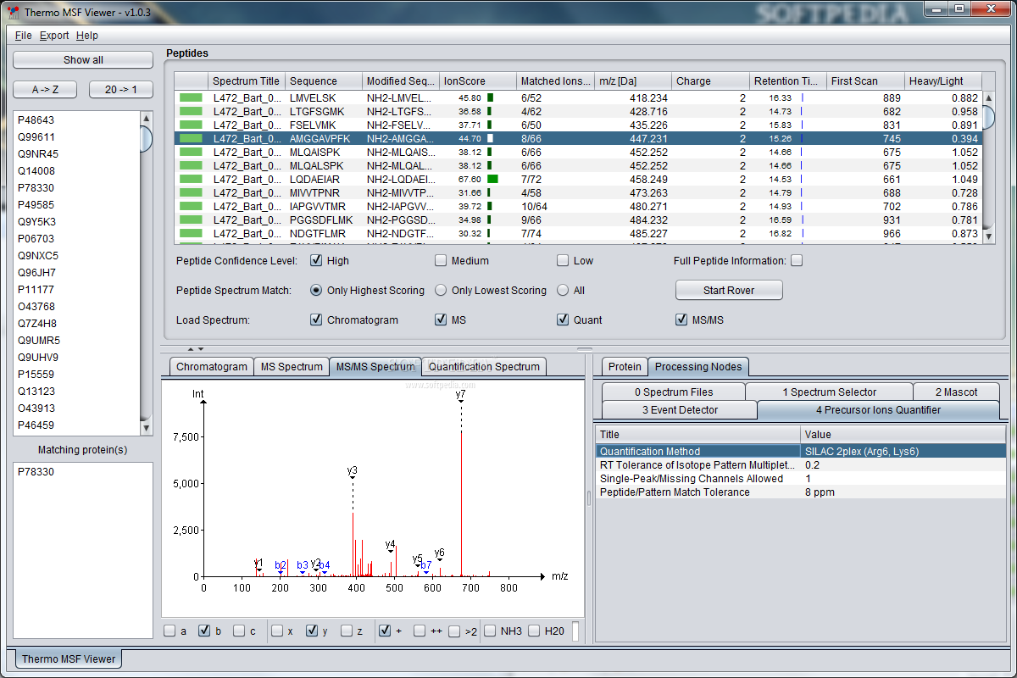Open the Protein tab
The height and width of the screenshot is (678, 1017).
(625, 366)
